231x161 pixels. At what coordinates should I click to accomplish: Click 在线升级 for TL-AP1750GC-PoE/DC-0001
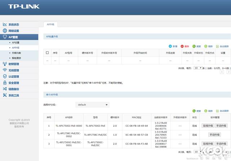[208, 144]
